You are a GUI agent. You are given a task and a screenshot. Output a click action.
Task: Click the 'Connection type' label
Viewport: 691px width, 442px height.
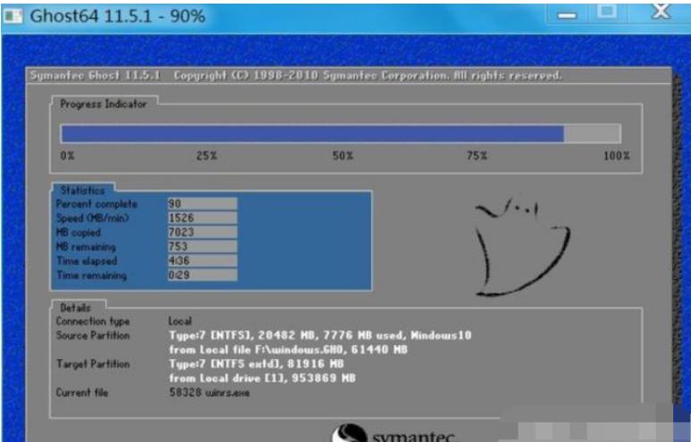(x=93, y=322)
